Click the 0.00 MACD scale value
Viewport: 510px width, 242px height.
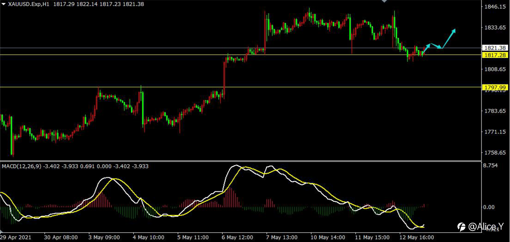(x=489, y=207)
